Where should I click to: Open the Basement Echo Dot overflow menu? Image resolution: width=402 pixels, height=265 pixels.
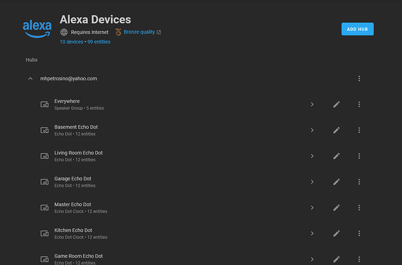(x=359, y=130)
